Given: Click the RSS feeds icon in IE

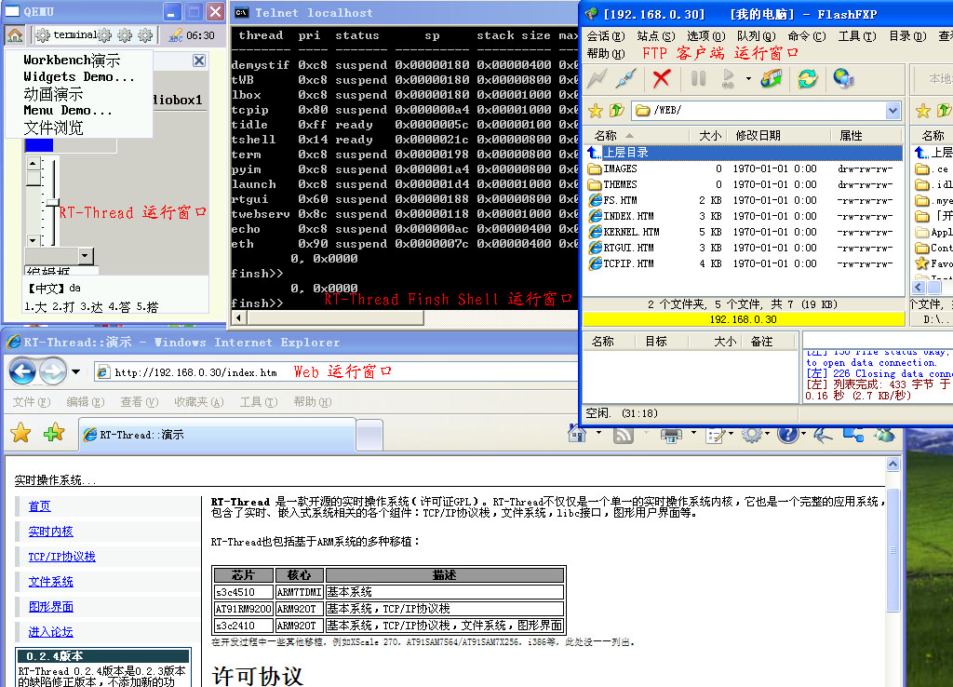Looking at the screenshot, I should click(x=624, y=434).
